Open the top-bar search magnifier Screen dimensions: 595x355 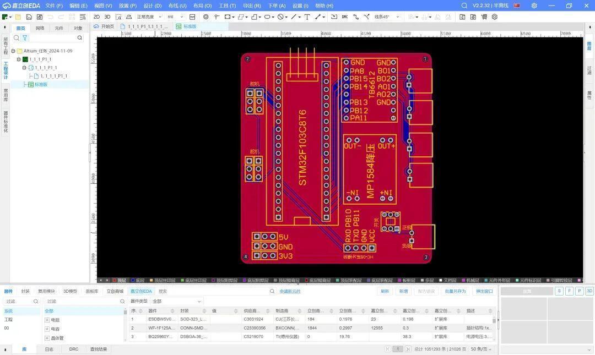tap(464, 6)
